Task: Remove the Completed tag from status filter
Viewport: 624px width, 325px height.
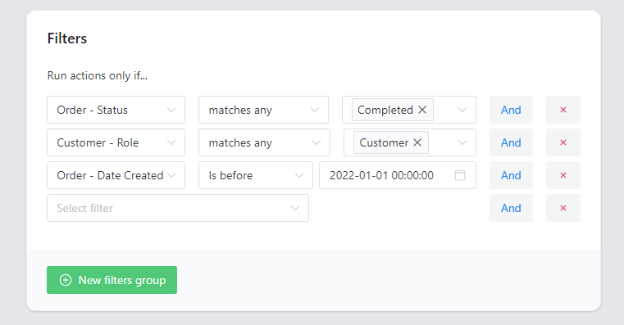Action: (x=422, y=110)
